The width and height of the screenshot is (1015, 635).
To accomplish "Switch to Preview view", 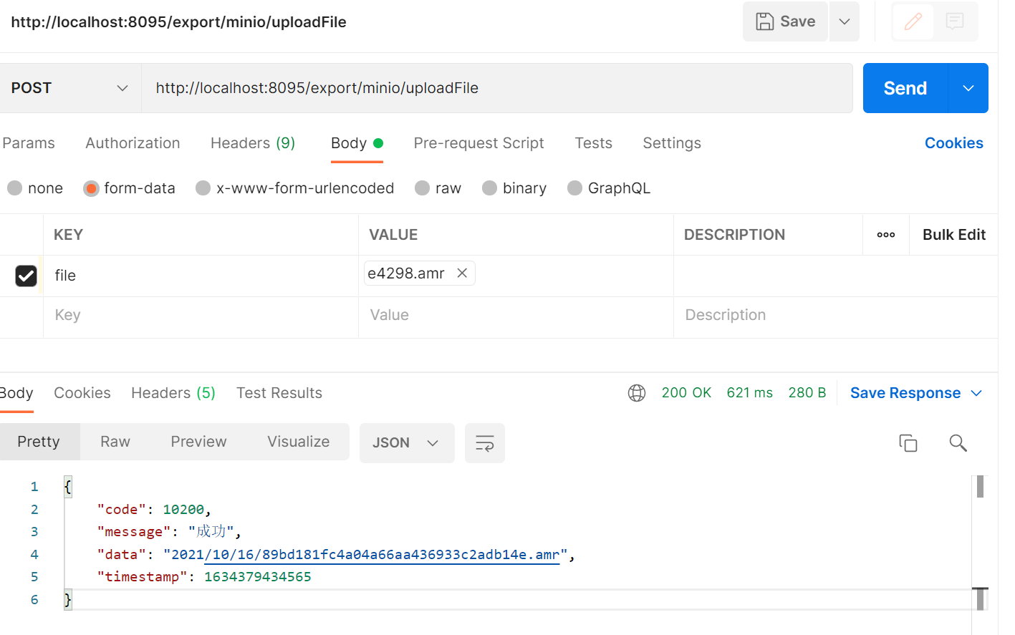I will [x=198, y=442].
